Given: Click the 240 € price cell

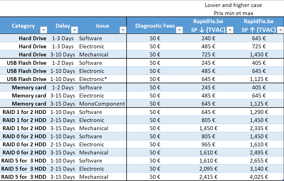Looking at the screenshot, I should pos(208,38).
